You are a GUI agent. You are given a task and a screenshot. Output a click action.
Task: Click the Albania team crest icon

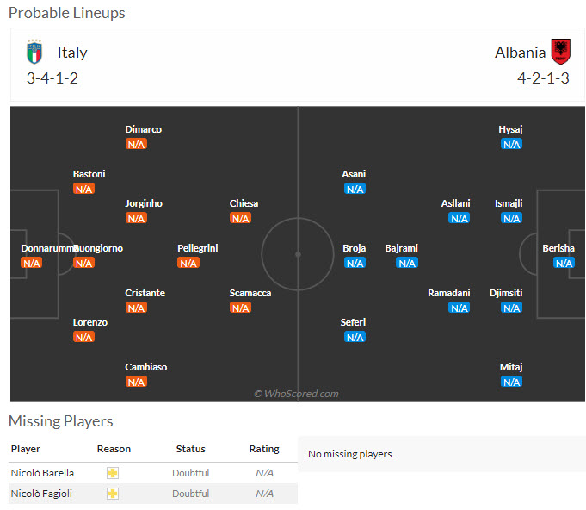coord(561,52)
